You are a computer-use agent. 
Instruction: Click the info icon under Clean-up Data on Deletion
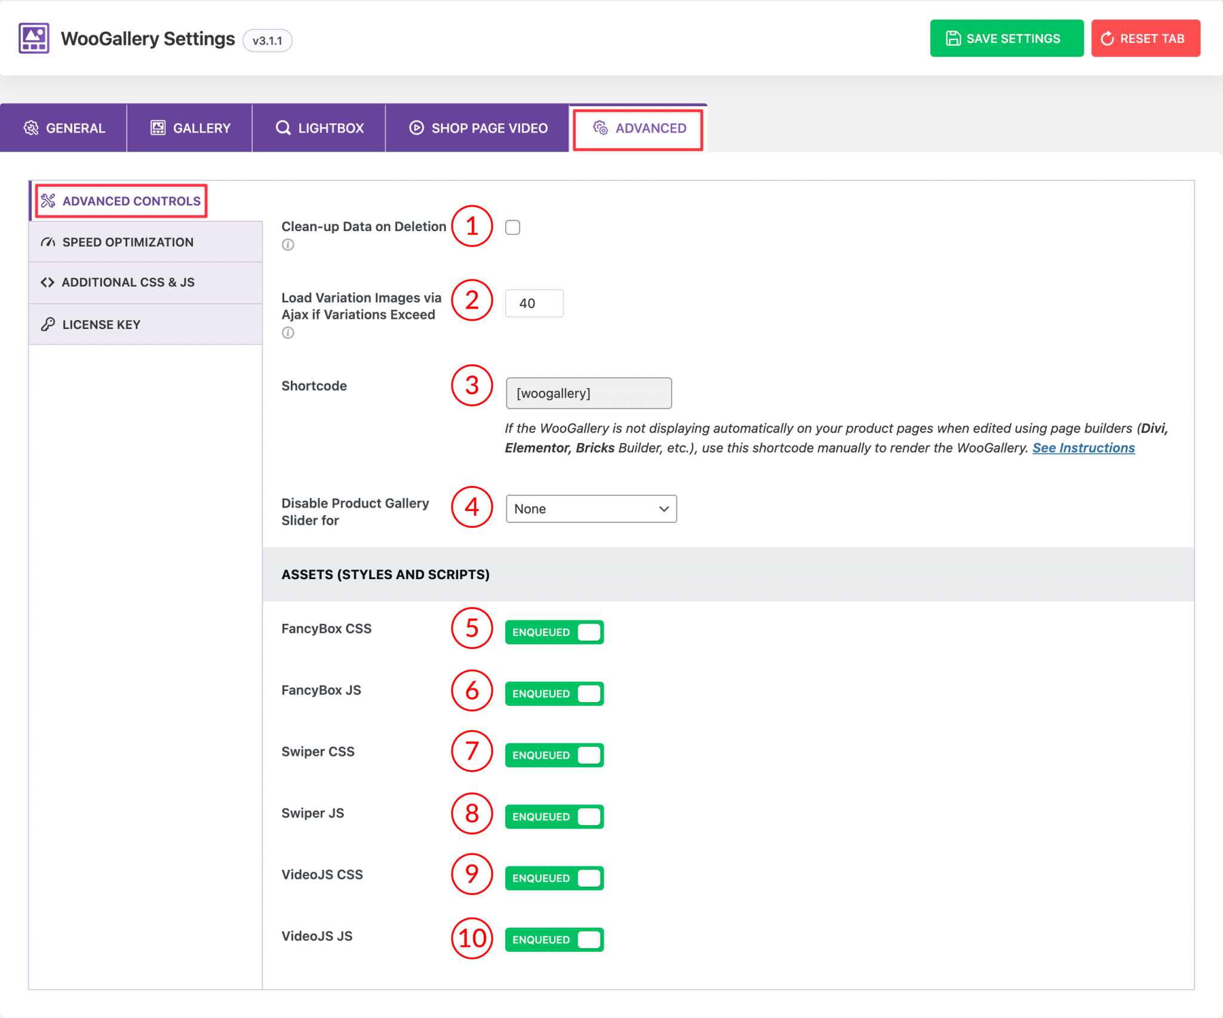click(288, 245)
